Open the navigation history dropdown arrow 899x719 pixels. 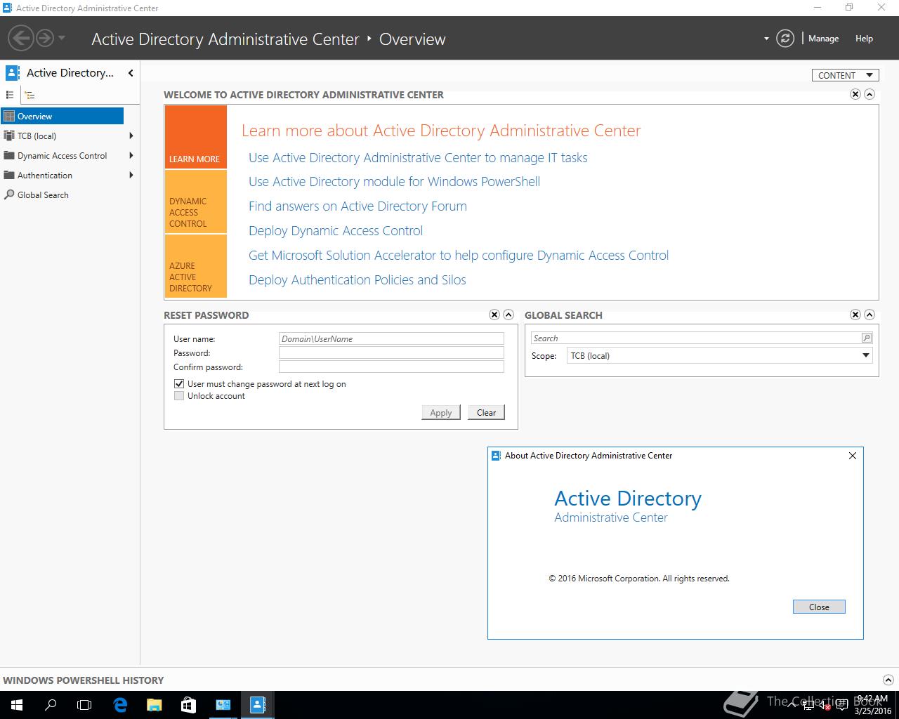coord(62,38)
